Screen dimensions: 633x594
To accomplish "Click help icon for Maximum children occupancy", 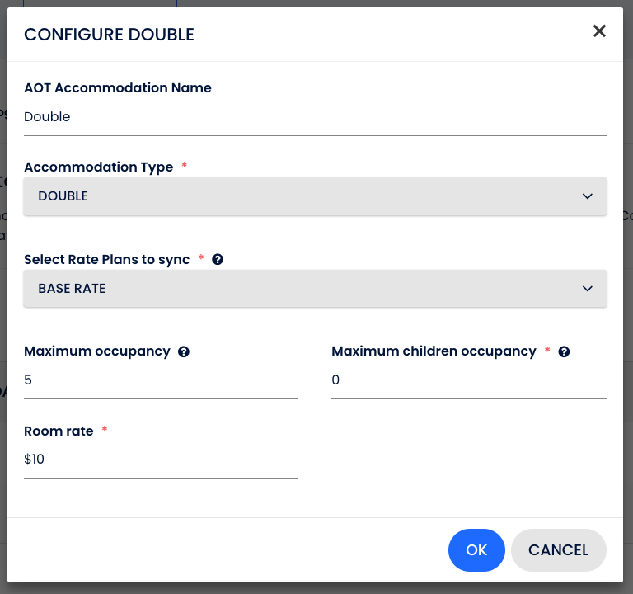I will (564, 351).
